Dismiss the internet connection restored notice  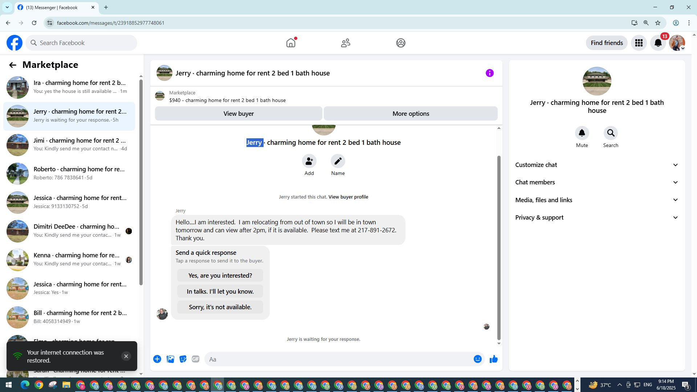[126, 356]
